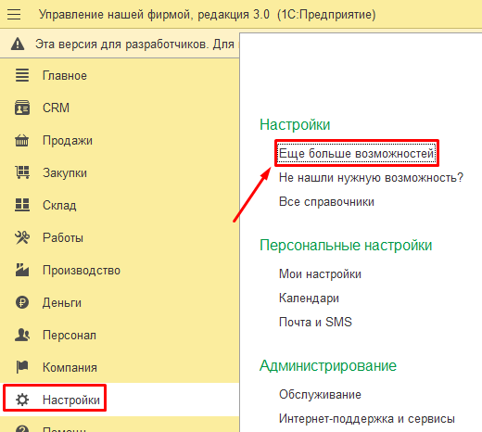This screenshot has width=482, height=432.
Task: Open CRM via its contact card icon
Action: tap(22, 108)
